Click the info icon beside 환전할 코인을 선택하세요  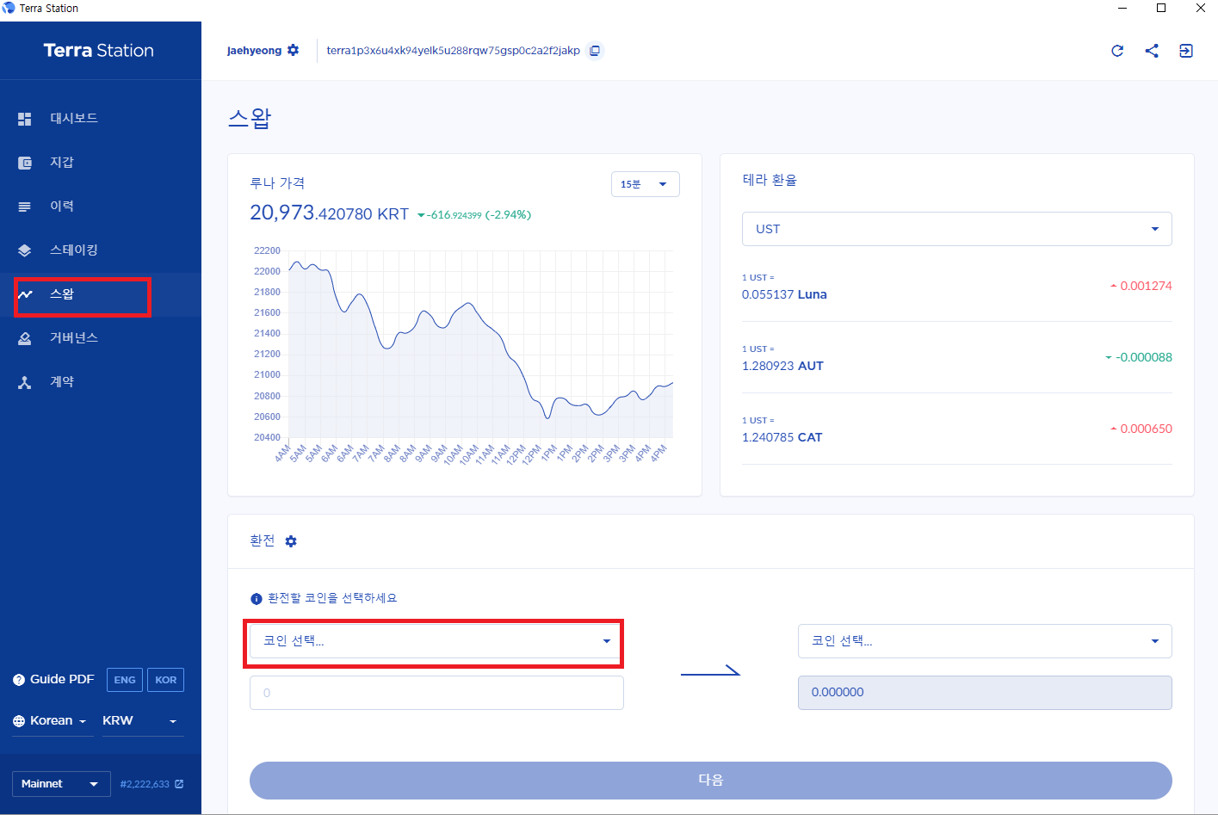tap(256, 599)
